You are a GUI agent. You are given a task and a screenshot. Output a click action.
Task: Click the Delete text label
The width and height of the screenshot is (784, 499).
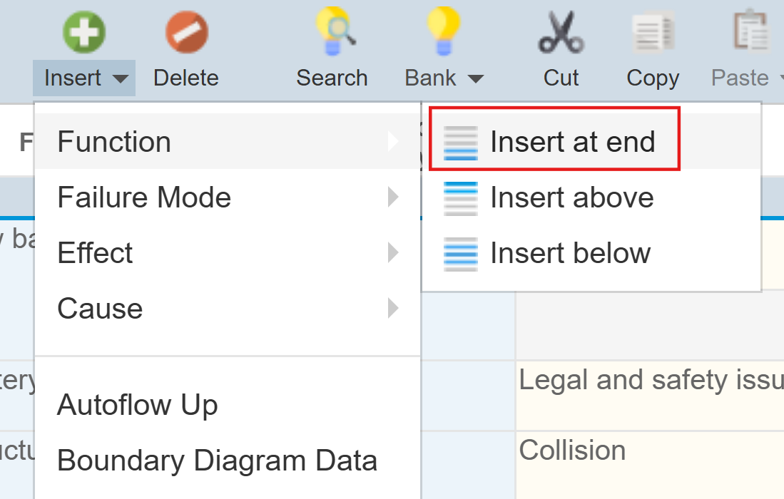(186, 78)
